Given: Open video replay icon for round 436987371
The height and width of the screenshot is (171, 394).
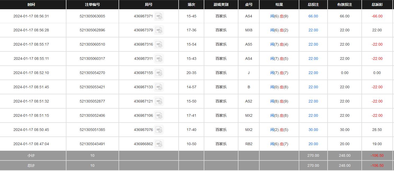Looking at the screenshot, I should [x=159, y=16].
